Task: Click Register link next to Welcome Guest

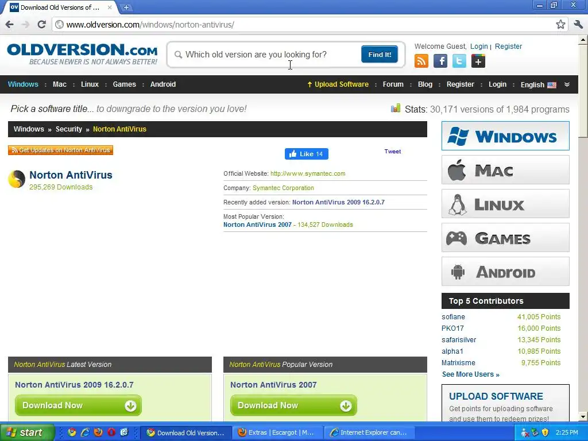Action: [x=508, y=46]
